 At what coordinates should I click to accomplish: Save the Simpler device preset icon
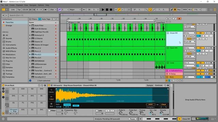point(168,85)
